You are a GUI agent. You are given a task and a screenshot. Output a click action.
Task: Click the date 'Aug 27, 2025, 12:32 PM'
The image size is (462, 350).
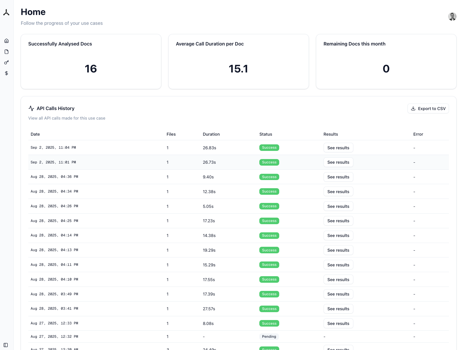[x=54, y=337]
